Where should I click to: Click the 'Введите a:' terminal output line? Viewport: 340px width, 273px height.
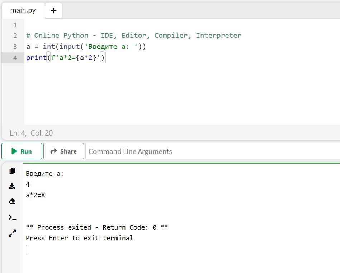click(x=44, y=174)
